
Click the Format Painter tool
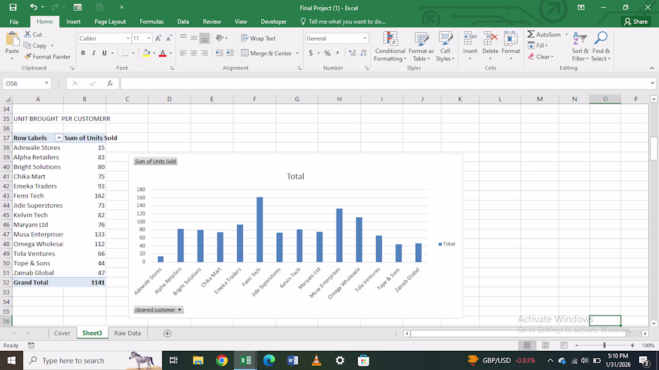point(47,57)
